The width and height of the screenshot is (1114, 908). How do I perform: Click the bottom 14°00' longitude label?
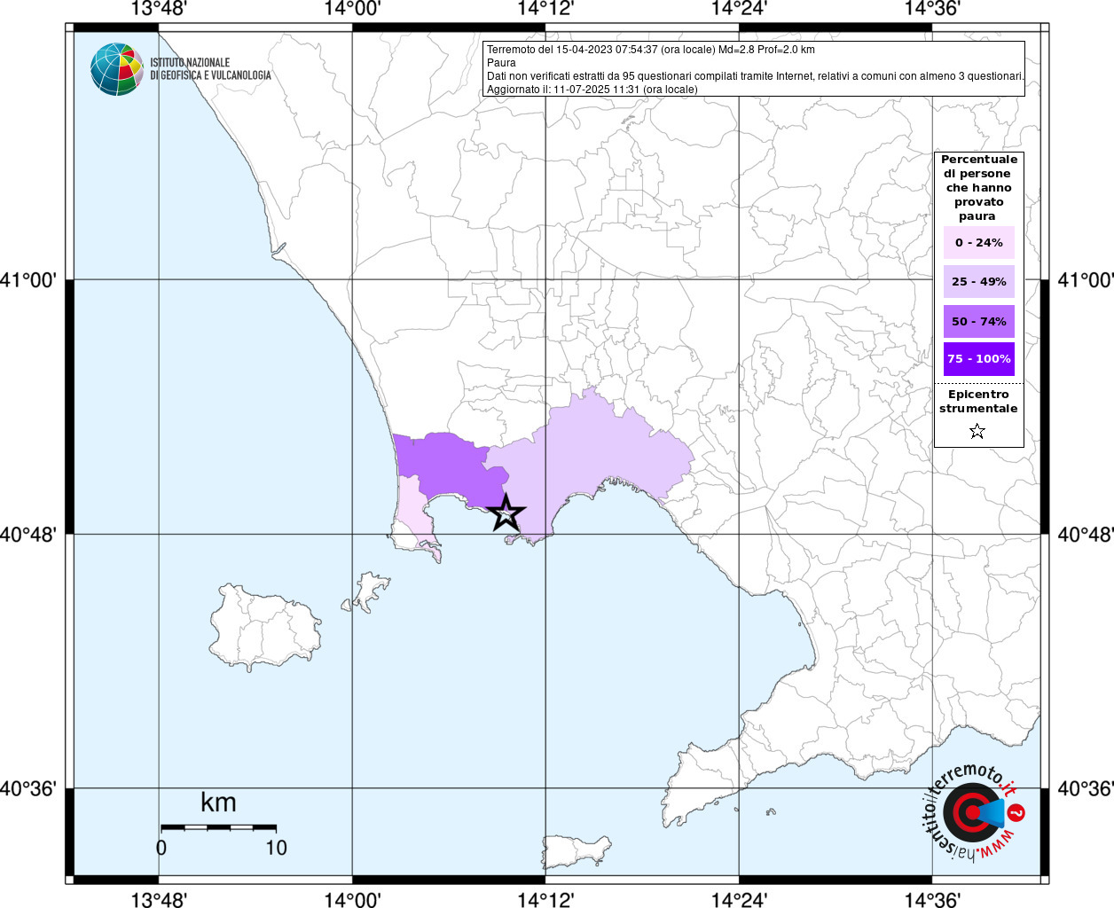tap(352, 899)
